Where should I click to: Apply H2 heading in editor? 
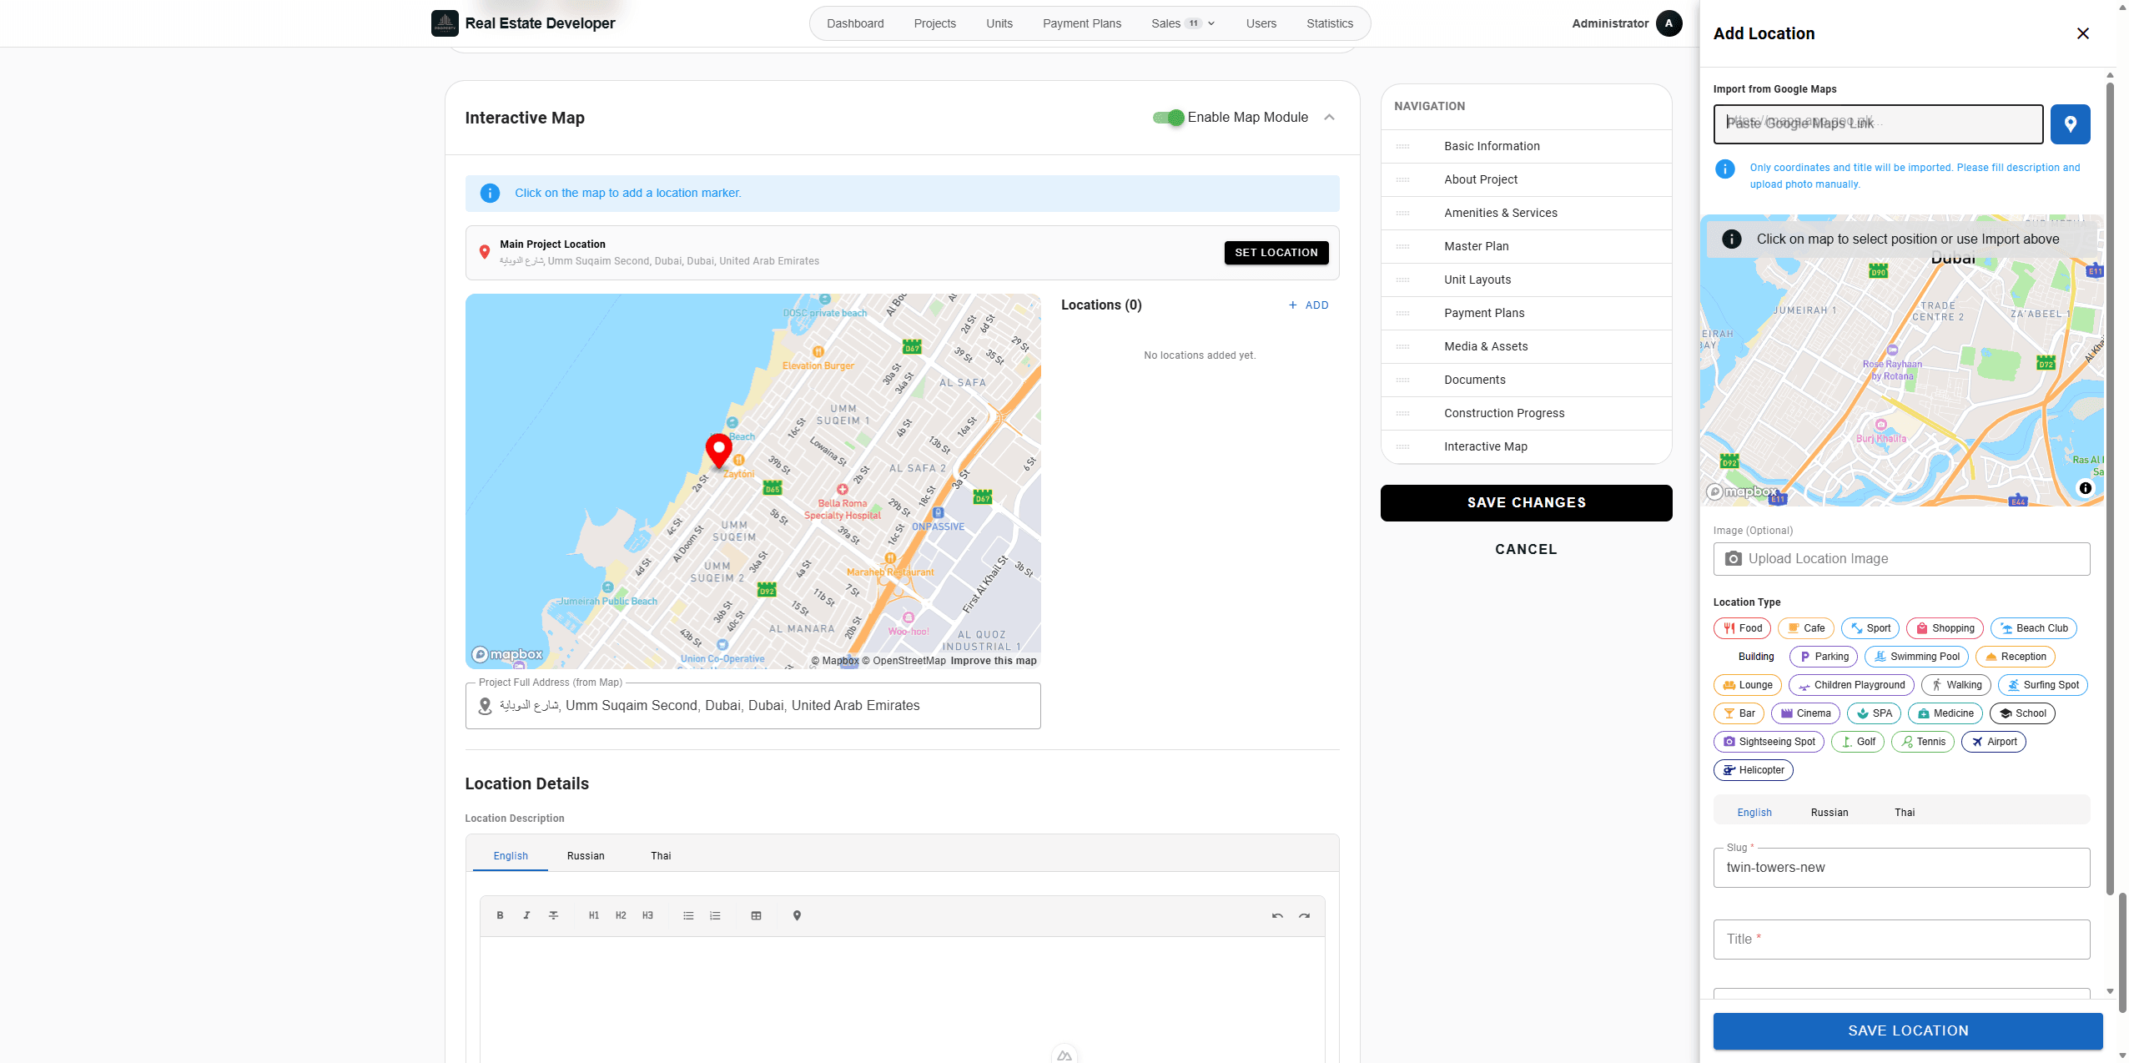(621, 915)
